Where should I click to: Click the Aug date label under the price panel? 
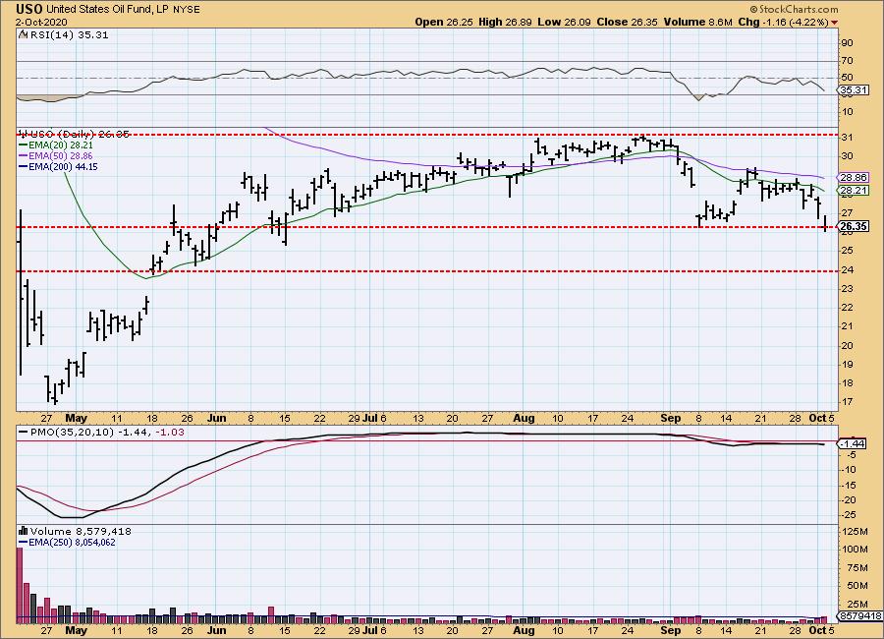[524, 418]
